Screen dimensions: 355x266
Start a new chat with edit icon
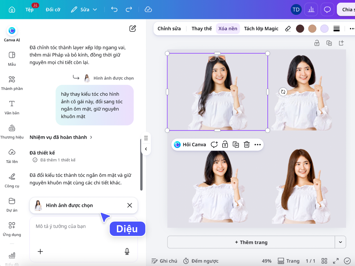(133, 28)
